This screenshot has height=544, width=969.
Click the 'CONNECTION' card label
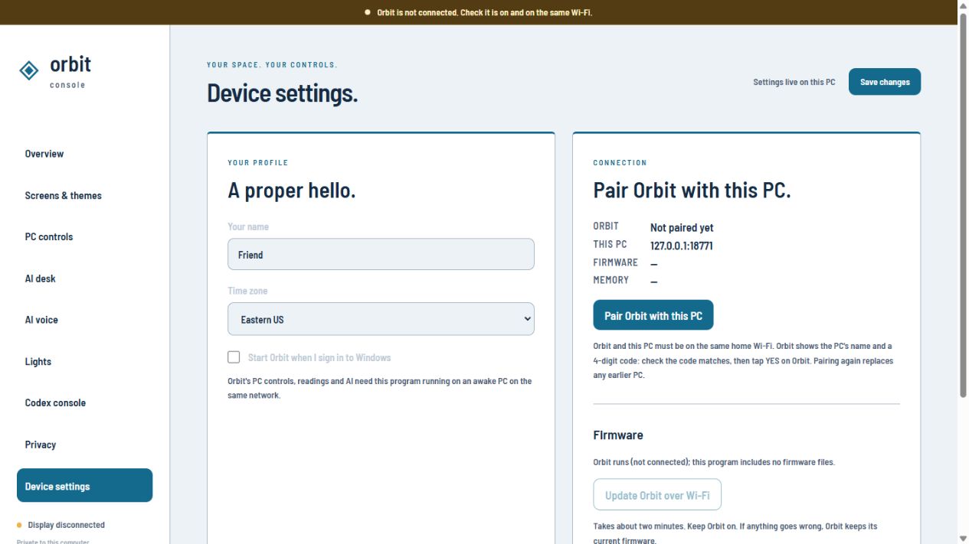[620, 163]
